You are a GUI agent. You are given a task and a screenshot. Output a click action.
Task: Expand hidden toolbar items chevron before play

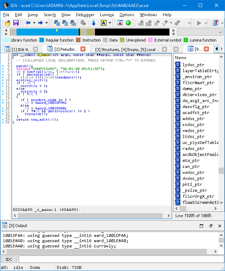[x=189, y=23]
